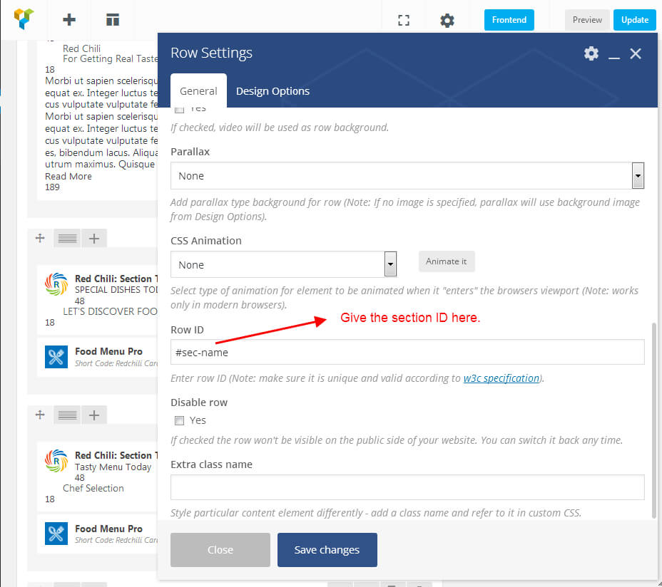This screenshot has width=662, height=587.
Task: Click the Visual Composer logo icon
Action: tap(24, 19)
